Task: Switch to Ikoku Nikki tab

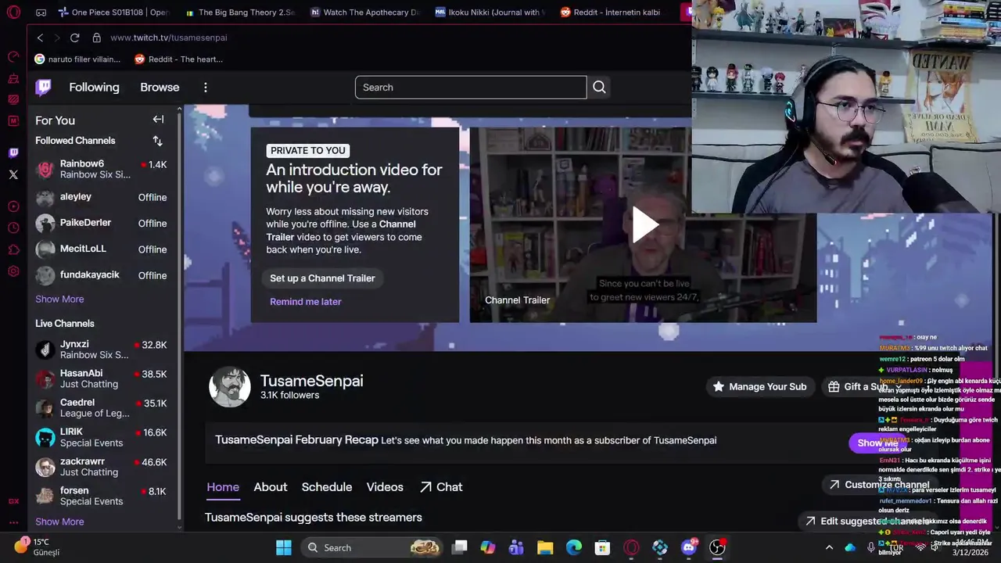Action: (x=491, y=13)
